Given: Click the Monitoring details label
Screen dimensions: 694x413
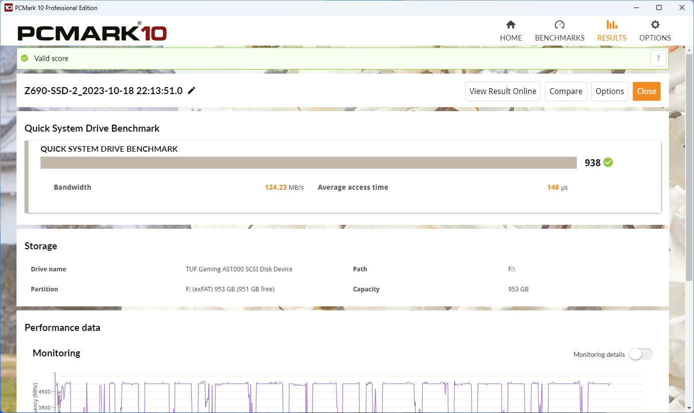Looking at the screenshot, I should pos(599,355).
